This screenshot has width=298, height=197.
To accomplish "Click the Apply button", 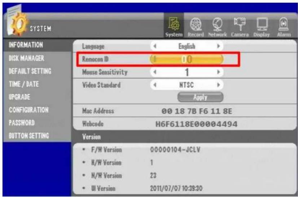I will pyautogui.click(x=200, y=97).
